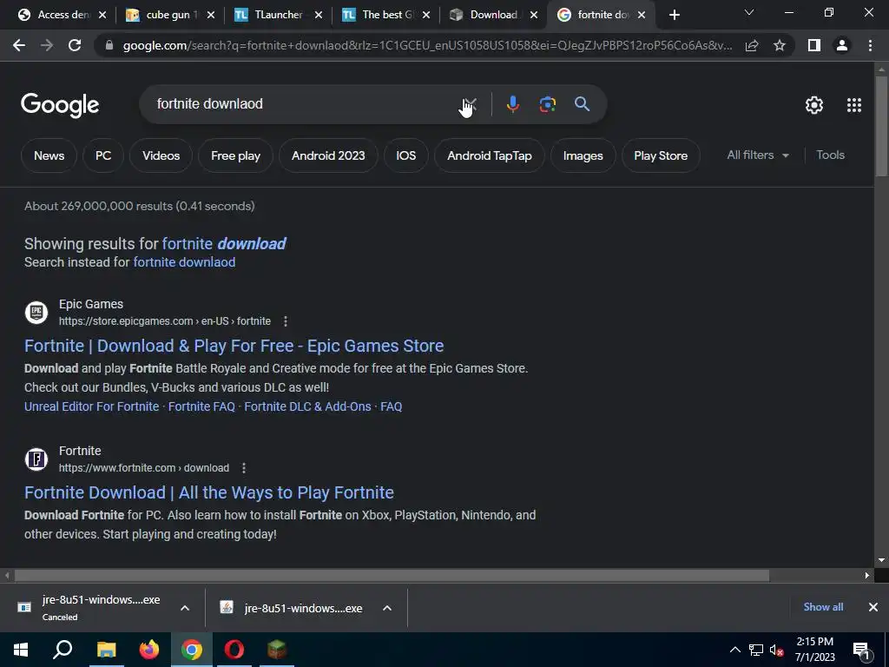Open the All filters dropdown
Screen dimensions: 889x667
coord(757,155)
